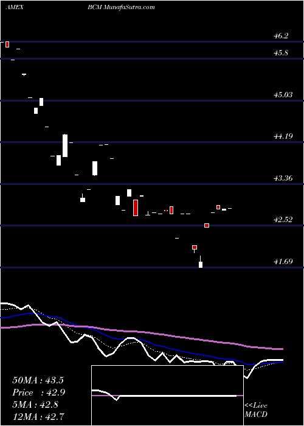
Task: Click the Price : 42.9 readout
Action: point(39,393)
